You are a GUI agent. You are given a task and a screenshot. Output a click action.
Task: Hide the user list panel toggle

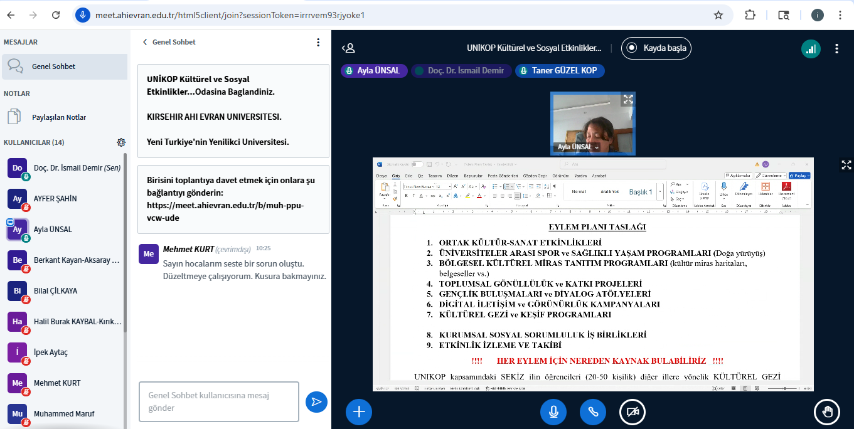click(x=348, y=48)
